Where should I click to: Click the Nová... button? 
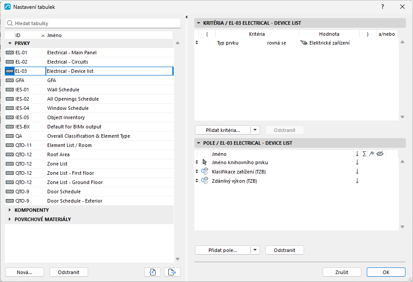[x=25, y=272]
